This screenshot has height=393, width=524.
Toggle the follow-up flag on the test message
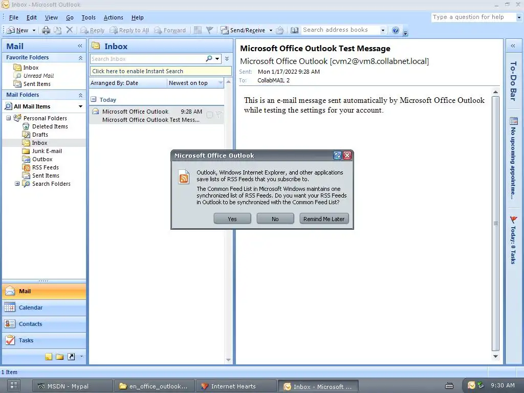click(219, 115)
